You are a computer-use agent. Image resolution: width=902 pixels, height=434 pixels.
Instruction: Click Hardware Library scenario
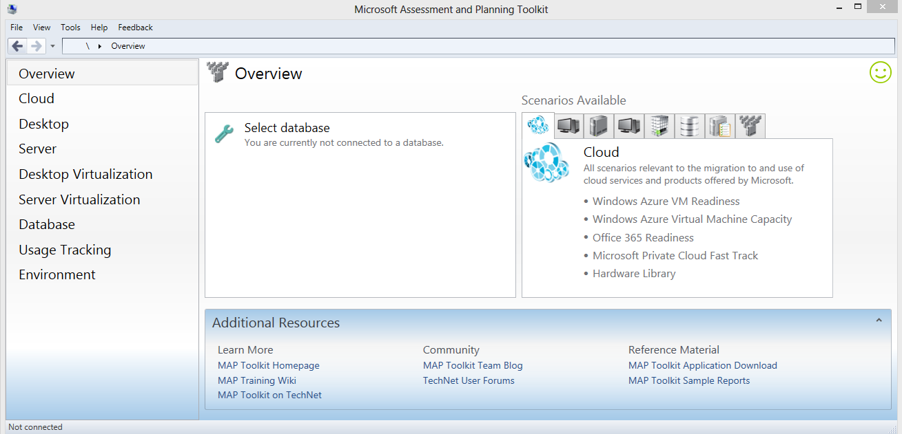[634, 273]
